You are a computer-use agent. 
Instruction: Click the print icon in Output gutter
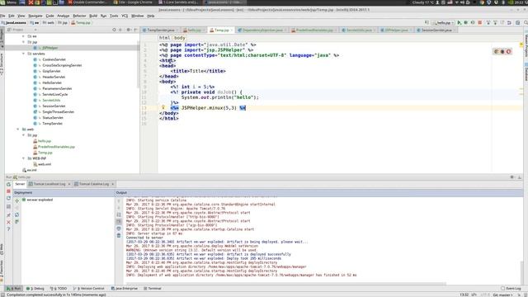click(119, 229)
